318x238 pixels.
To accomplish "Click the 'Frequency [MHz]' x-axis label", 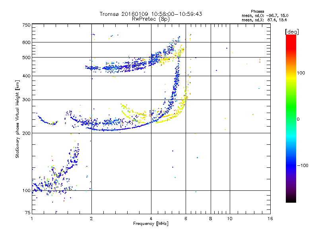I will coord(151,224).
